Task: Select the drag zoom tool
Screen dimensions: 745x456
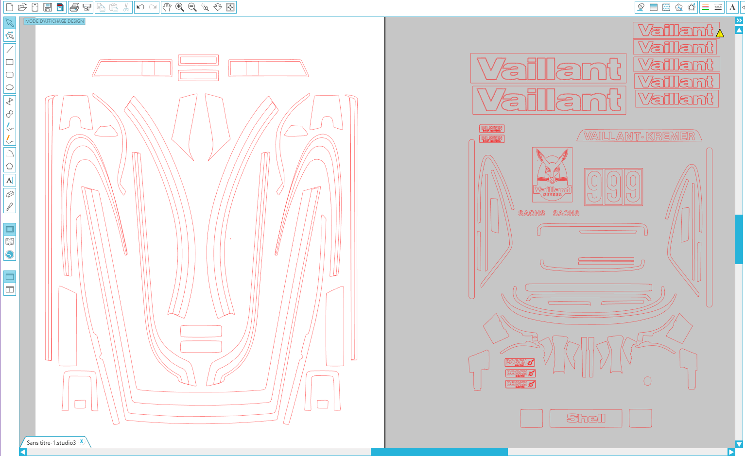Action: tap(218, 7)
